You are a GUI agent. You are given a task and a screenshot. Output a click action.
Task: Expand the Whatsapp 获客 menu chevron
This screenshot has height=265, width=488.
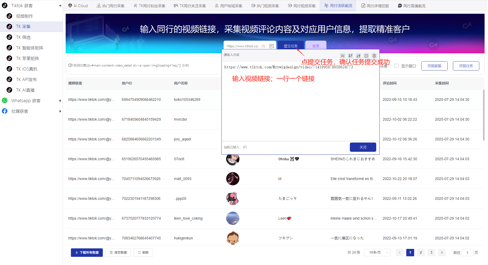click(x=60, y=101)
